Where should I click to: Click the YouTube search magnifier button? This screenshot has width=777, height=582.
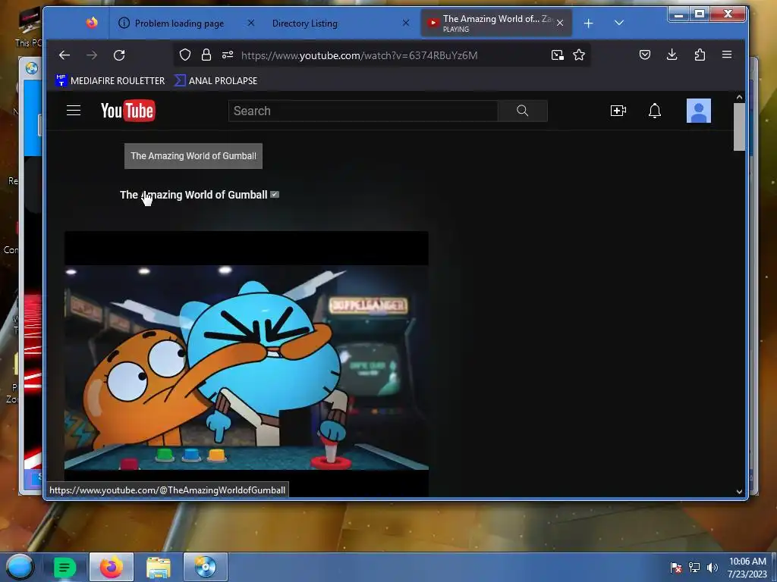[x=522, y=111]
